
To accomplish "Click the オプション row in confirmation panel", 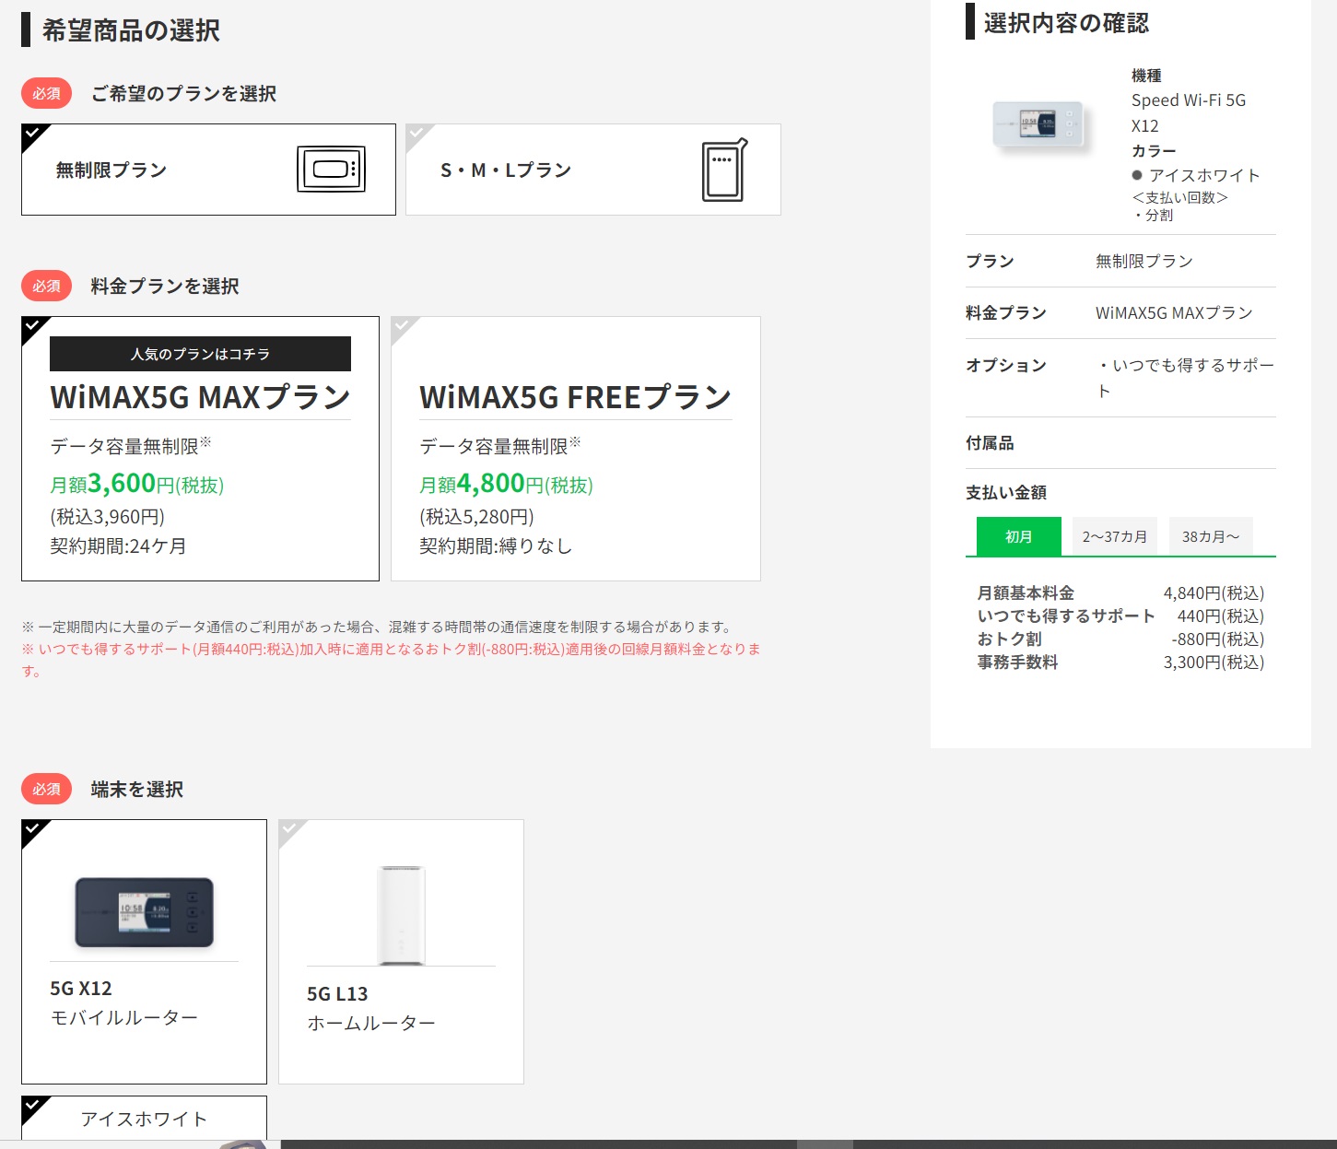I will (x=1120, y=378).
